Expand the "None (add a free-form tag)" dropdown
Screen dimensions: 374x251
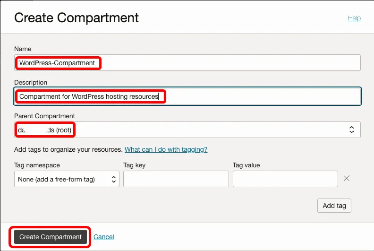67,179
